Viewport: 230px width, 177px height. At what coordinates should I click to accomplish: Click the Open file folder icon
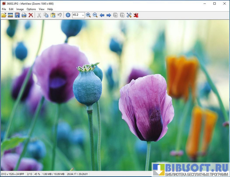(4, 15)
